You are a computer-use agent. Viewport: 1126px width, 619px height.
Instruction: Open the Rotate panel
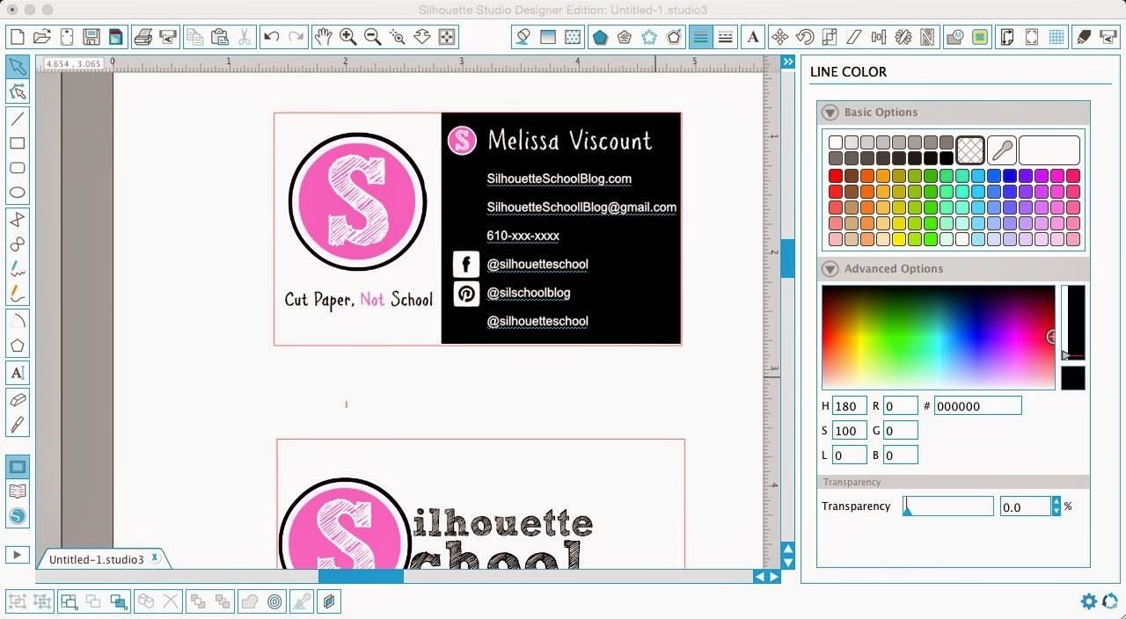(805, 37)
